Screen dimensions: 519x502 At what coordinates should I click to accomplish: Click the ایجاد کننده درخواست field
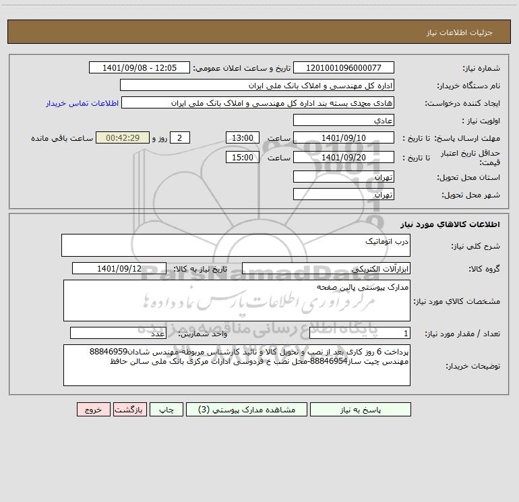click(258, 102)
